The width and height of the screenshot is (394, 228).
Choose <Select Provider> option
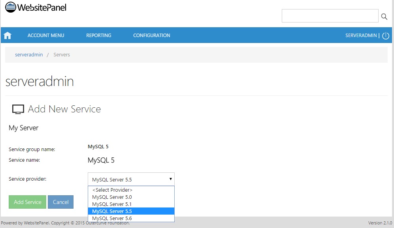(131, 190)
